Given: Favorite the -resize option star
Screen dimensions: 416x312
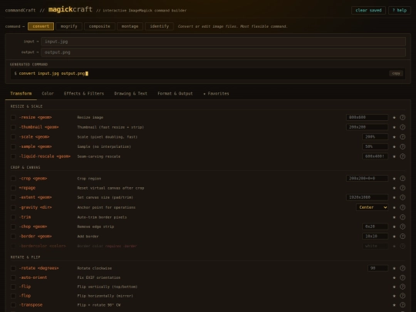Looking at the screenshot, I should 394,117.
